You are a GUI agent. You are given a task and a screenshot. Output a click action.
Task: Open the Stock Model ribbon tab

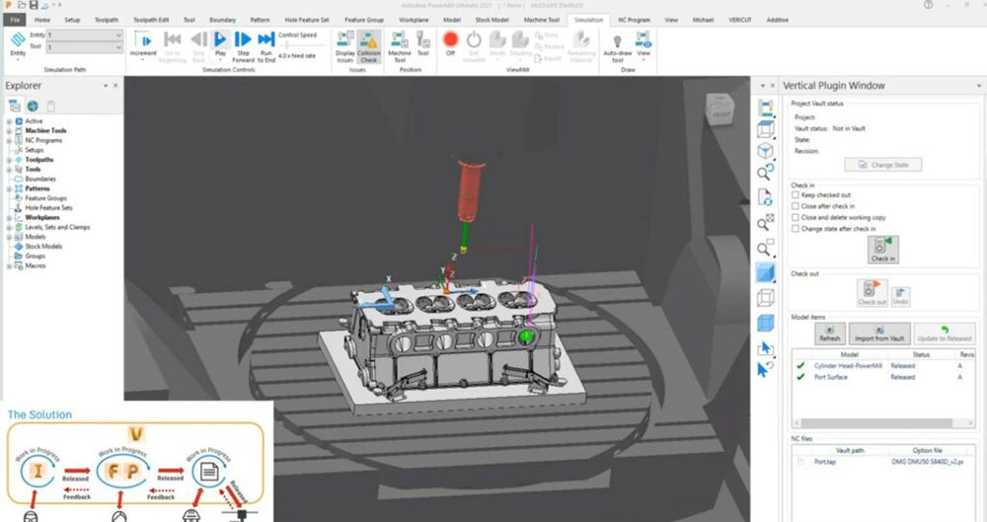point(492,20)
